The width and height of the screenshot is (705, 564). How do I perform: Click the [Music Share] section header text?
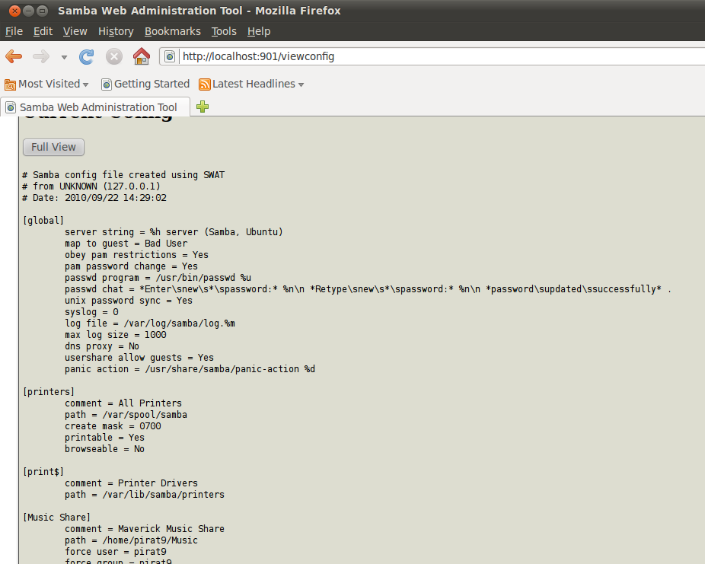pos(56,518)
